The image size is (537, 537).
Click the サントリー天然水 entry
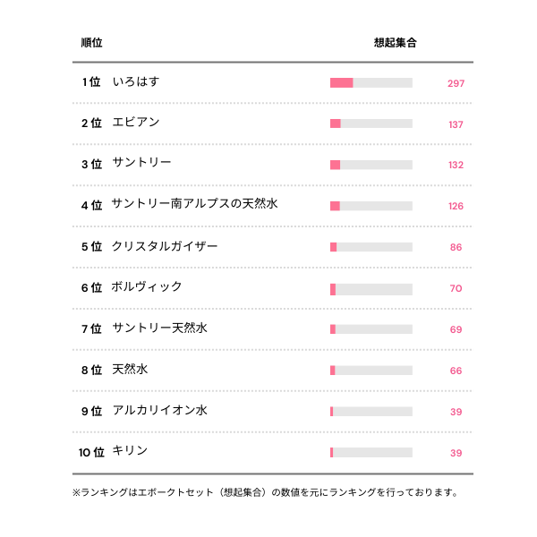click(159, 328)
